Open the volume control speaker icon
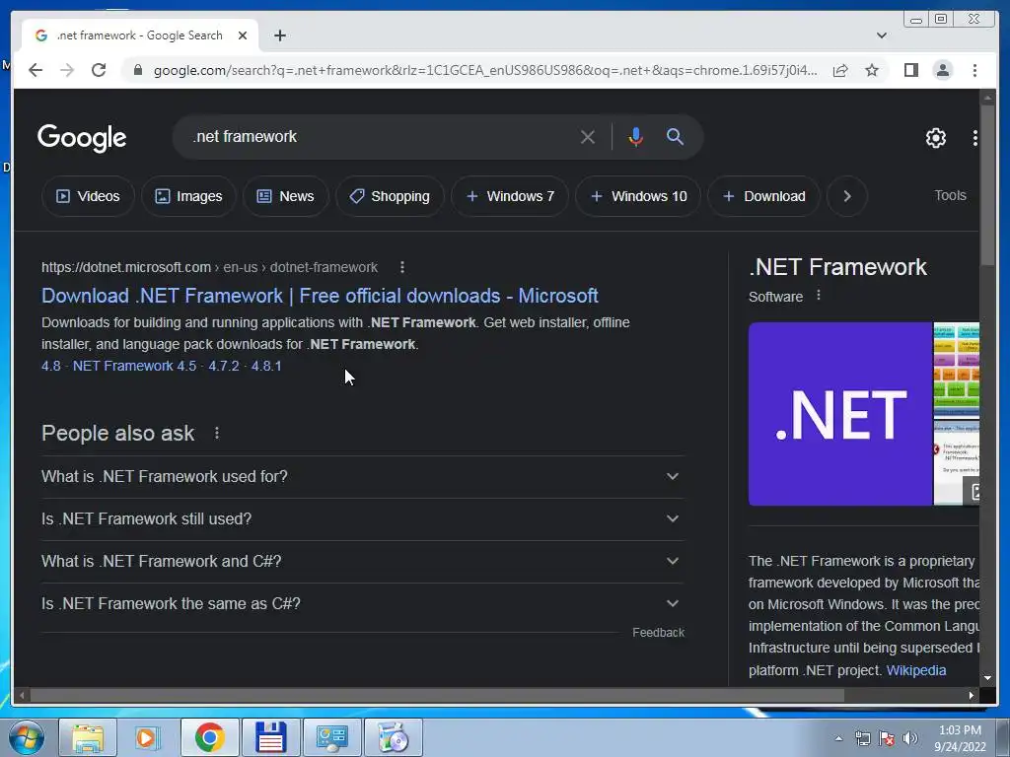 click(910, 738)
